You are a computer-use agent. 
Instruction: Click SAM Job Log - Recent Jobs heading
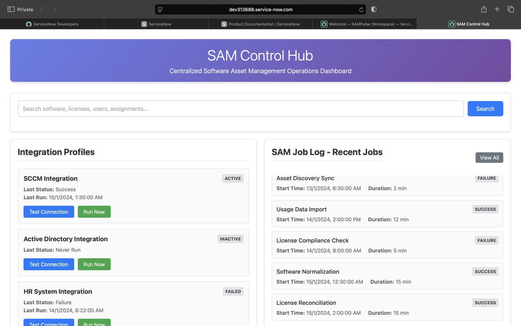327,152
